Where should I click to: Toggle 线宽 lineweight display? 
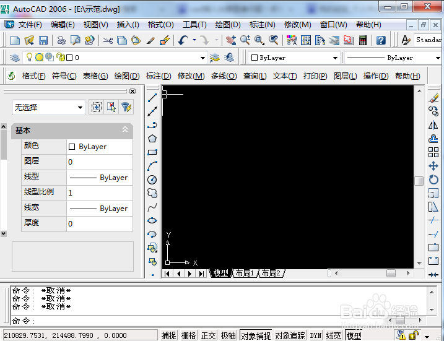(x=333, y=335)
